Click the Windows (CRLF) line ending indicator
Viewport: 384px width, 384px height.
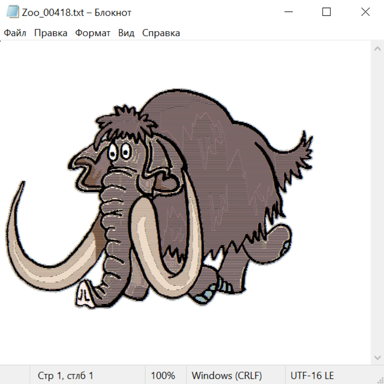click(227, 376)
